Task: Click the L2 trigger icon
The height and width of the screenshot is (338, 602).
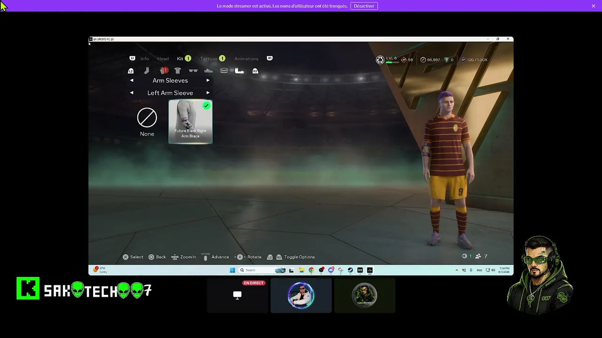Action: (131, 71)
